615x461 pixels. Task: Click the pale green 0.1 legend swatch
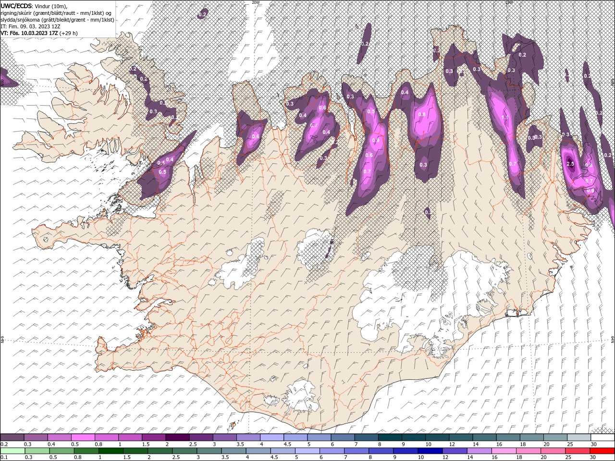pyautogui.click(x=12, y=451)
